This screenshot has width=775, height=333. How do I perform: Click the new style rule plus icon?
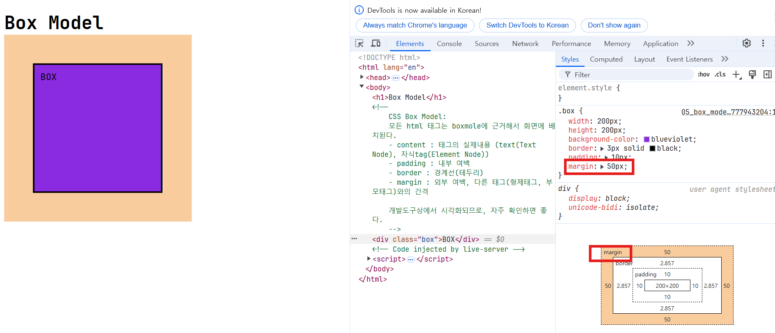[x=737, y=75]
